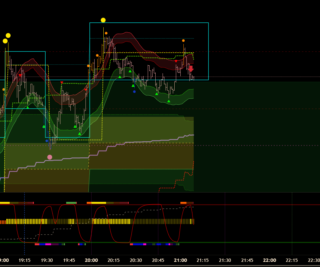
Task: Select the orange bar segment above oscillator near 21:00
Action: pyautogui.click(x=183, y=203)
